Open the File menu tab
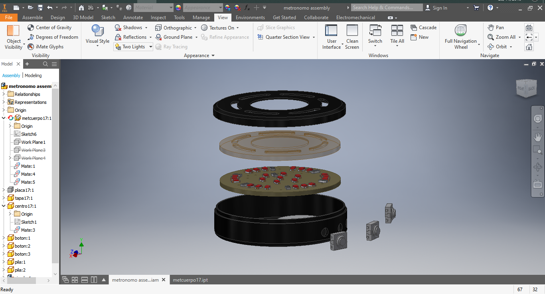Viewport: 545px width, 294px height. pyautogui.click(x=9, y=18)
